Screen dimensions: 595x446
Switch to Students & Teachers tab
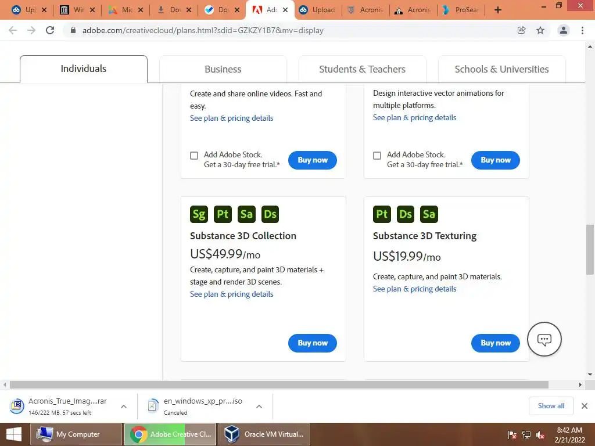[363, 70]
